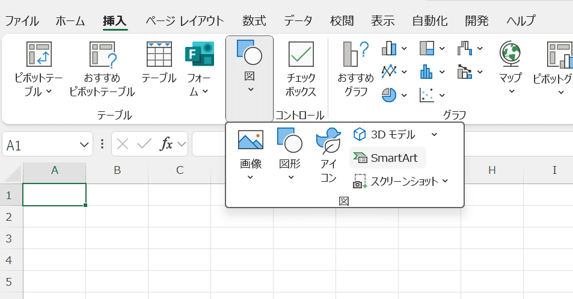Select the column B header
This screenshot has width=573, height=299.
[117, 170]
